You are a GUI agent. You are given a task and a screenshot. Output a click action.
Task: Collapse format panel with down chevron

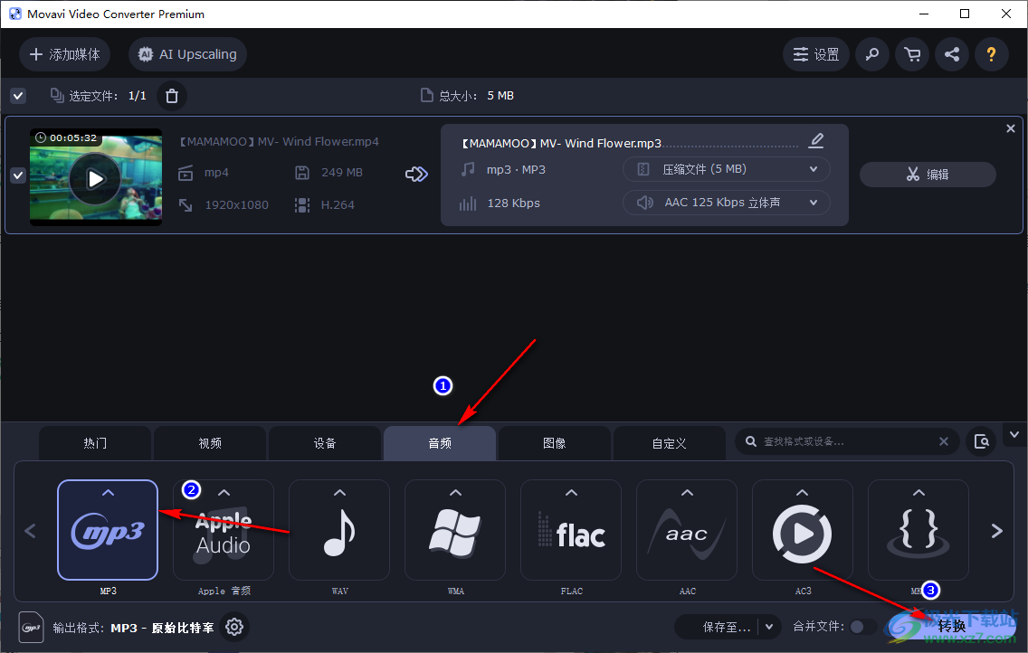1014,435
